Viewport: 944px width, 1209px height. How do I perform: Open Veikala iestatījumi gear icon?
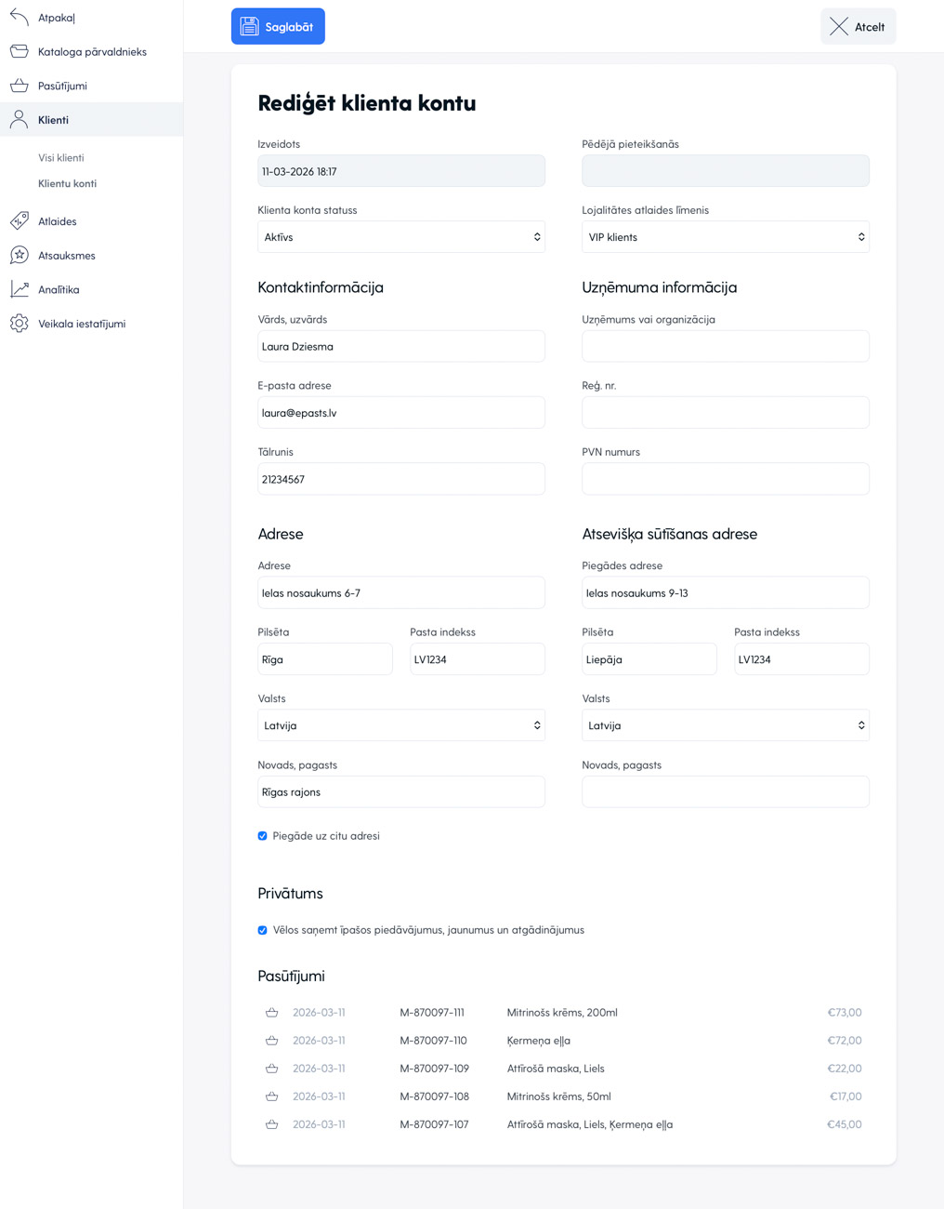point(20,324)
